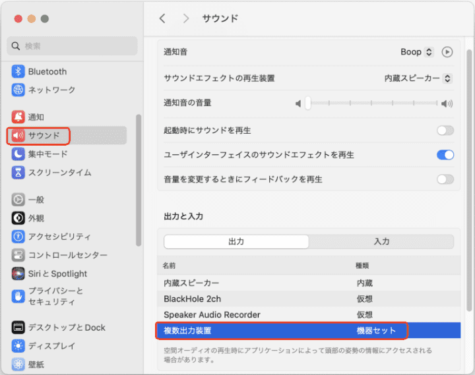Click the Bluetooth icon in sidebar
This screenshot has height=375, width=475.
coord(18,72)
